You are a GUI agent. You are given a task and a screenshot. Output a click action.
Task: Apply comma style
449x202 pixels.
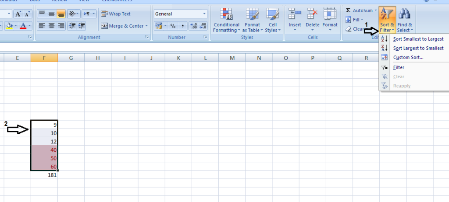click(x=182, y=26)
